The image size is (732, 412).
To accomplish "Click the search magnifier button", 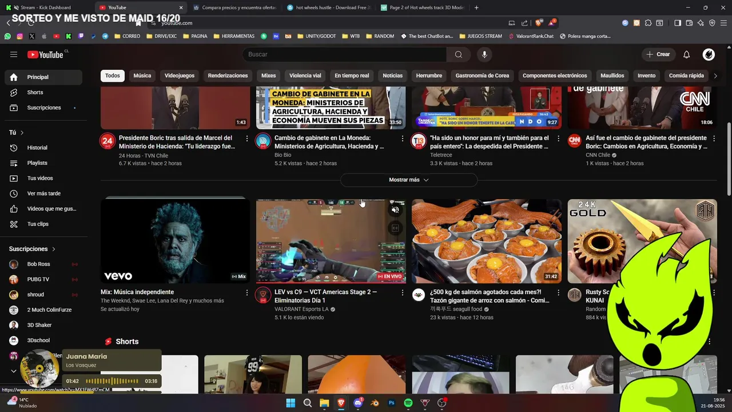I will click(458, 54).
